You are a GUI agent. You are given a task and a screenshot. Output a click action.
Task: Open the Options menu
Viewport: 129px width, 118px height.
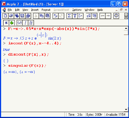pyautogui.click(x=77, y=10)
